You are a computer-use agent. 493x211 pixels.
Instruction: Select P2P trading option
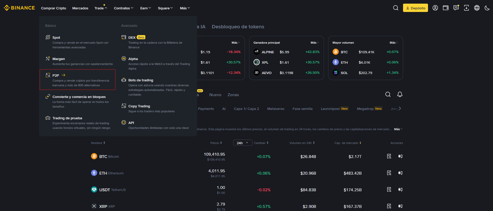click(x=77, y=80)
